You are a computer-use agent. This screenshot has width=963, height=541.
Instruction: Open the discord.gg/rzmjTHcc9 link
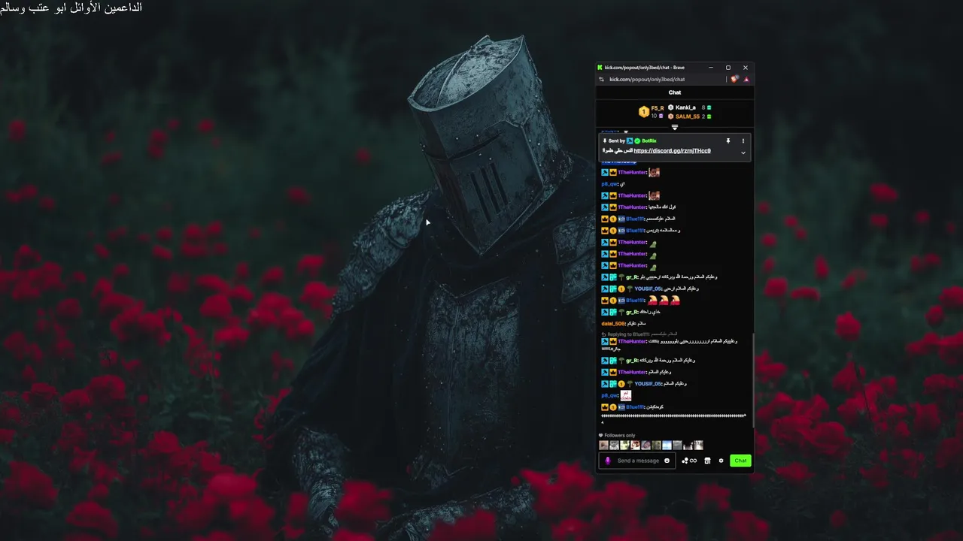click(x=672, y=151)
